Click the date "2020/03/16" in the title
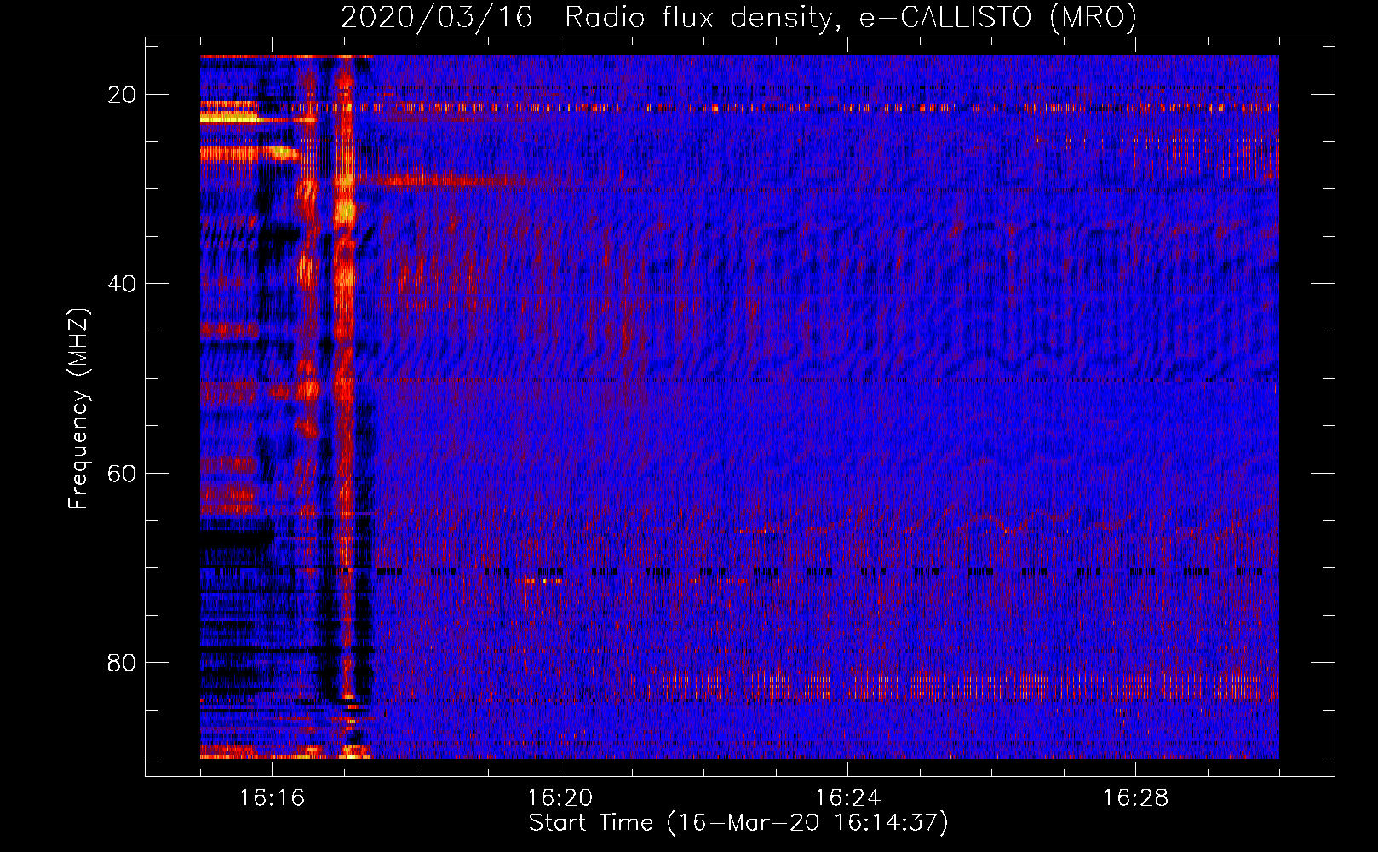This screenshot has width=1378, height=852. pos(436,17)
